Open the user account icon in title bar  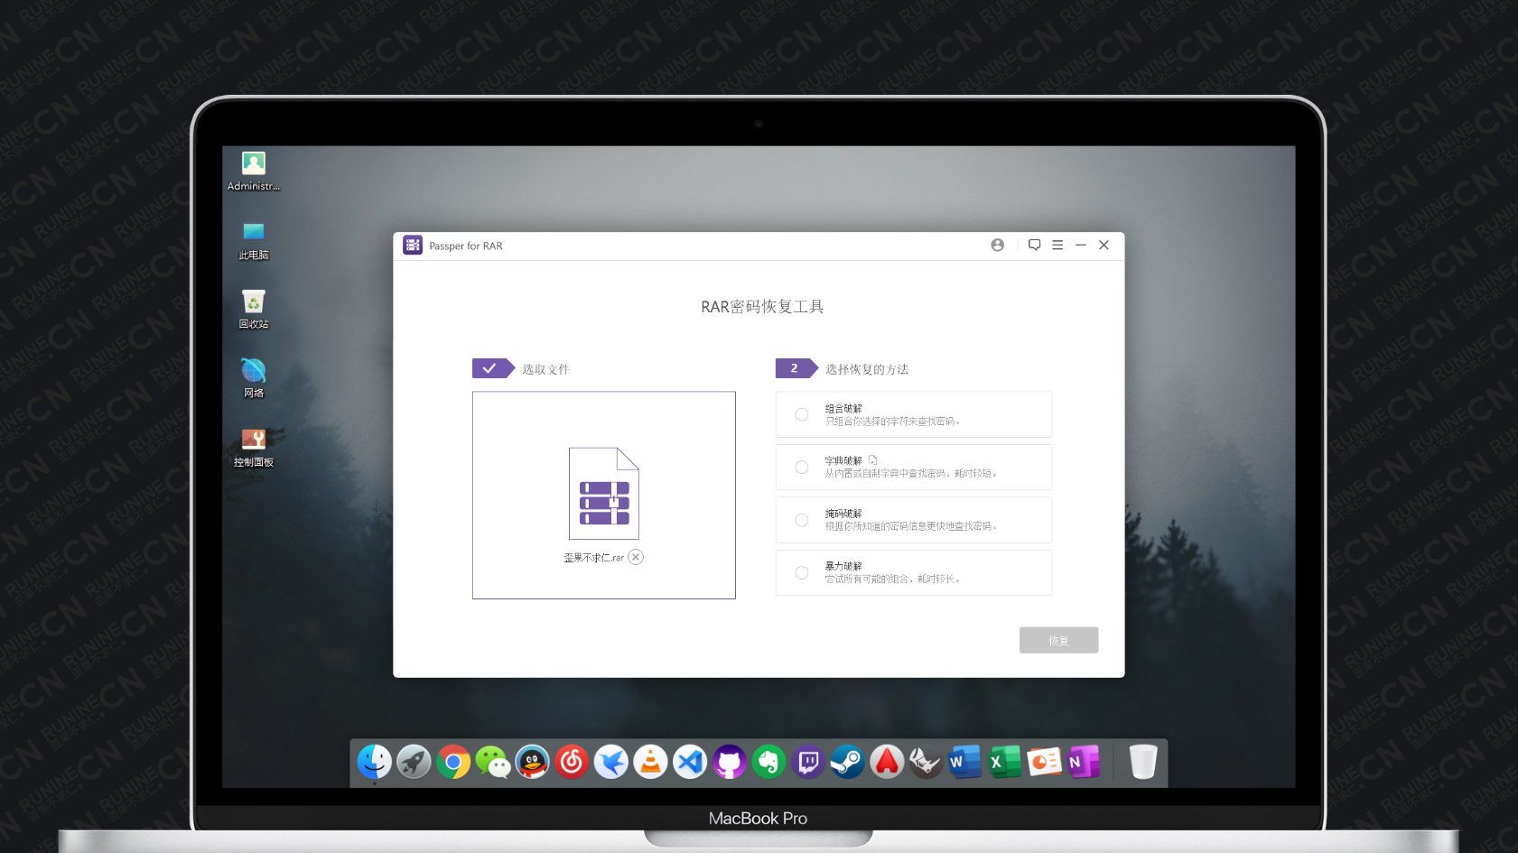click(997, 245)
